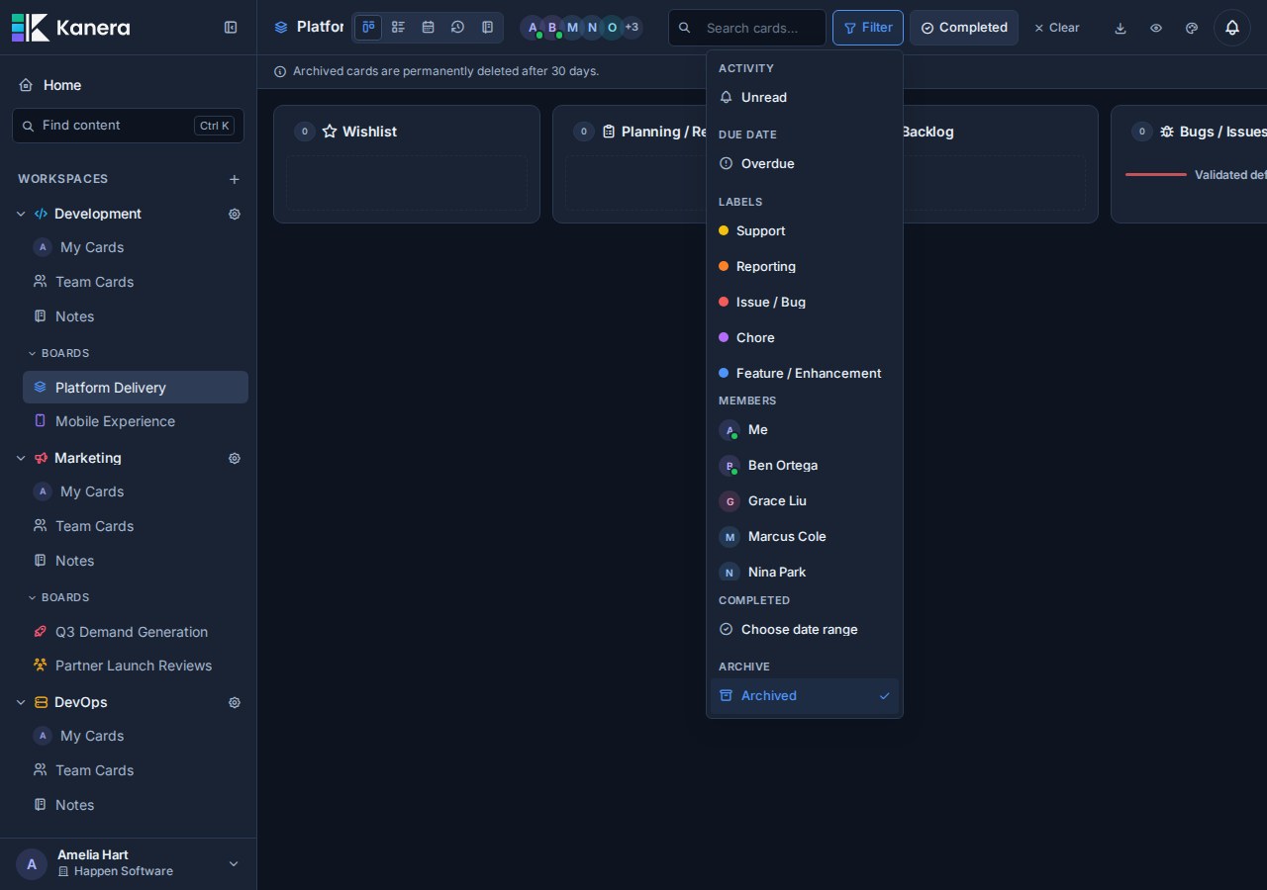
Task: Open Q3 Demand Generation board
Action: [136, 632]
